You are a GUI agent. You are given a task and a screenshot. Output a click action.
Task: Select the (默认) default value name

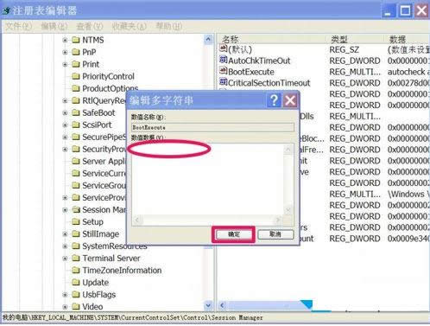240,49
